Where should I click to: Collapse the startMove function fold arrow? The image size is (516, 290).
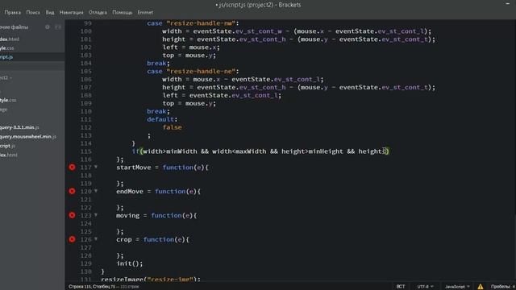[x=96, y=167]
